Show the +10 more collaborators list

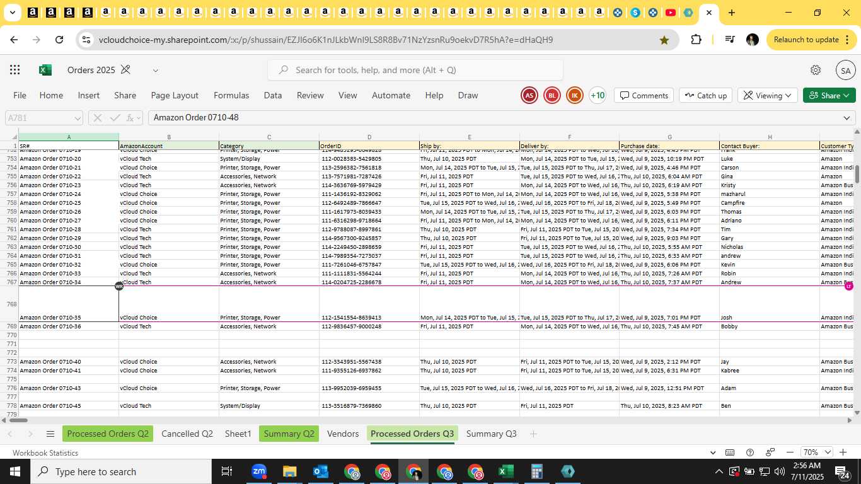pos(598,96)
